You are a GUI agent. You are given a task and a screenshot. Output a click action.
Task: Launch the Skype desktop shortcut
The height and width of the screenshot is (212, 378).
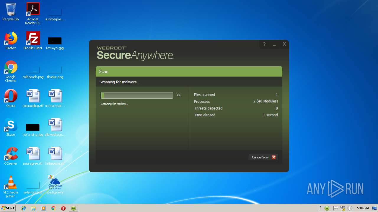[x=11, y=127]
